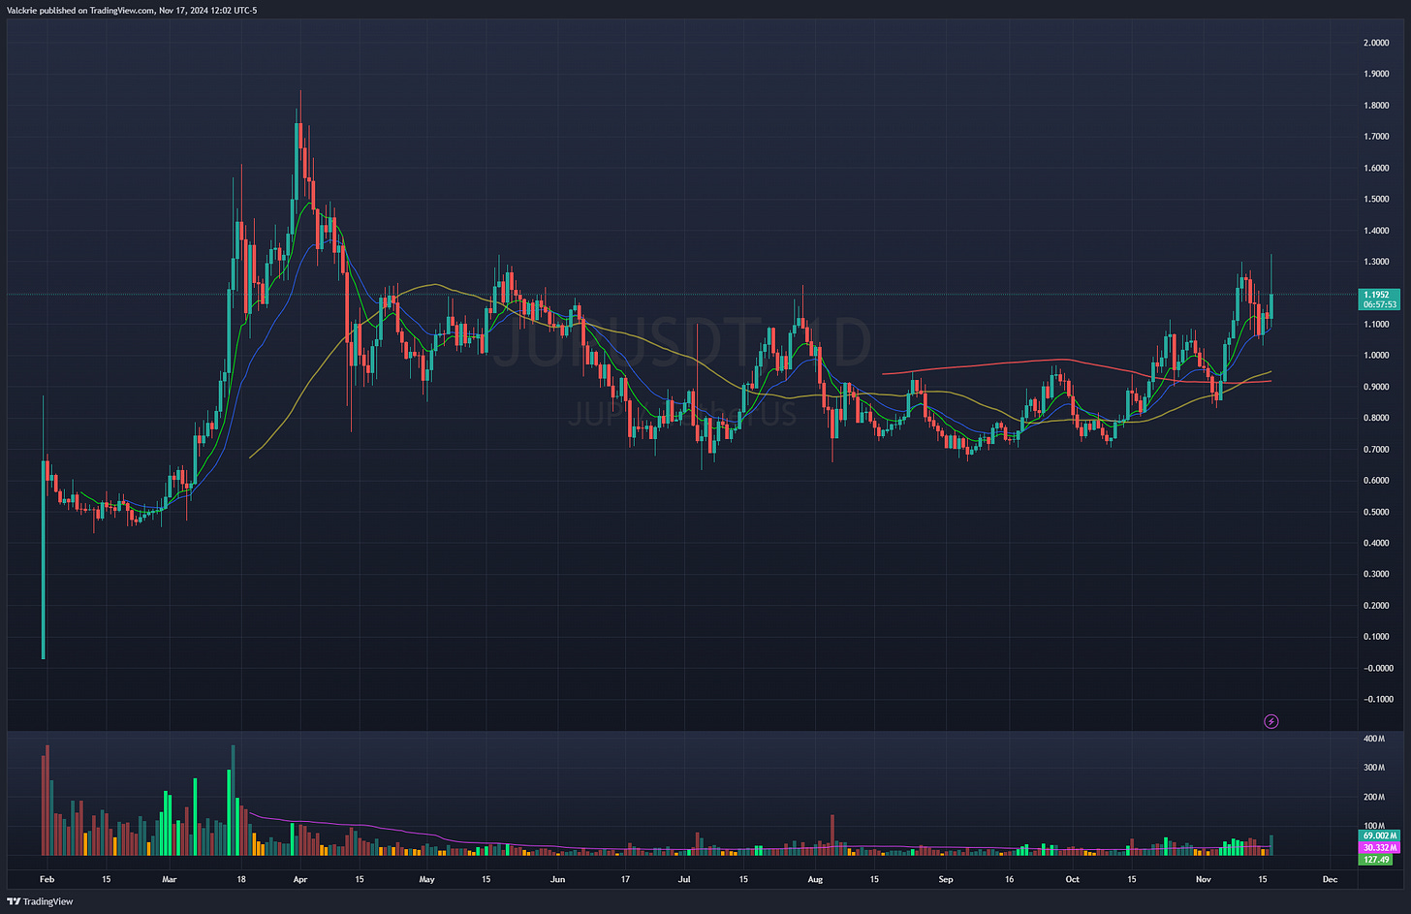This screenshot has height=914, width=1411.
Task: Click the Dec label on time axis
Action: pyautogui.click(x=1330, y=880)
